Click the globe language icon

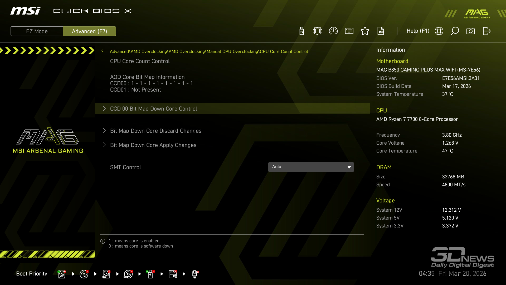(x=439, y=31)
